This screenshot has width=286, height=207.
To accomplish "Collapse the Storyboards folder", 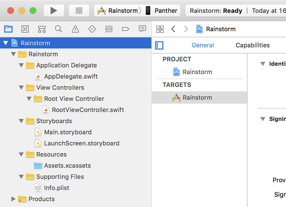I will tap(22, 121).
